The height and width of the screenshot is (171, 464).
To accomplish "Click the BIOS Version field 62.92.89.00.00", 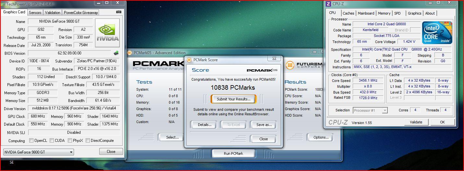I will pyautogui.click(x=69, y=53).
